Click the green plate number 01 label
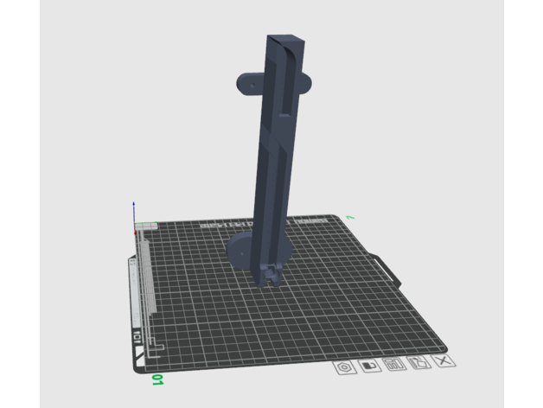Image resolution: width=543 pixels, height=408 pixels. 157,379
